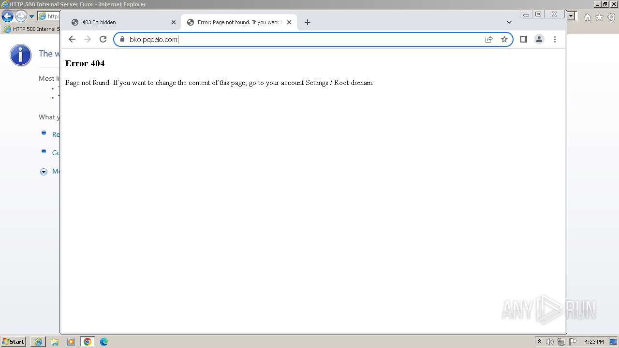The image size is (619, 348).
Task: Minimize the Chrome window
Action: (x=526, y=14)
